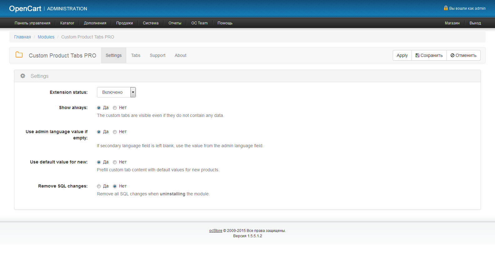The width and height of the screenshot is (495, 256).
Task: Switch to the Tabs tab
Action: [136, 55]
